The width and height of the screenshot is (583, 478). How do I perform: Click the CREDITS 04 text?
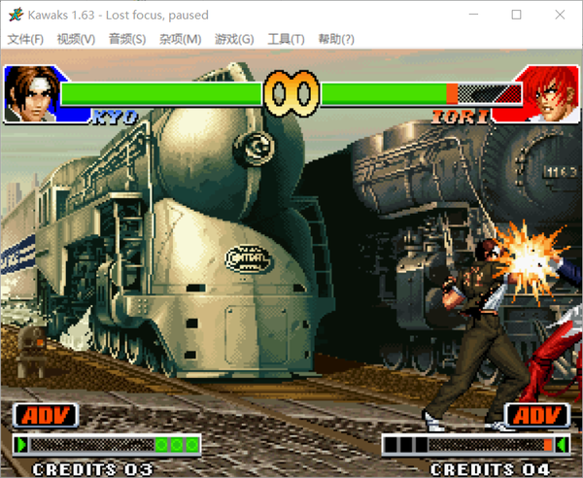click(490, 469)
